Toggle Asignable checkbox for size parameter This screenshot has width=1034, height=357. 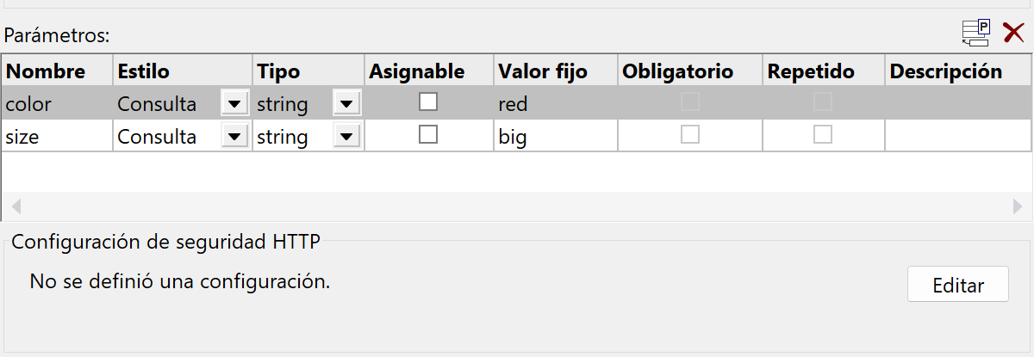pyautogui.click(x=428, y=135)
